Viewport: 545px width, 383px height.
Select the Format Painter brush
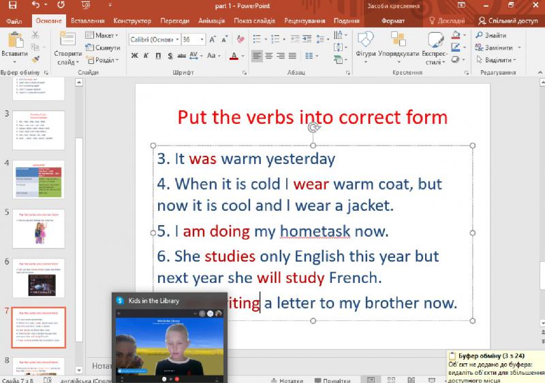[35, 59]
